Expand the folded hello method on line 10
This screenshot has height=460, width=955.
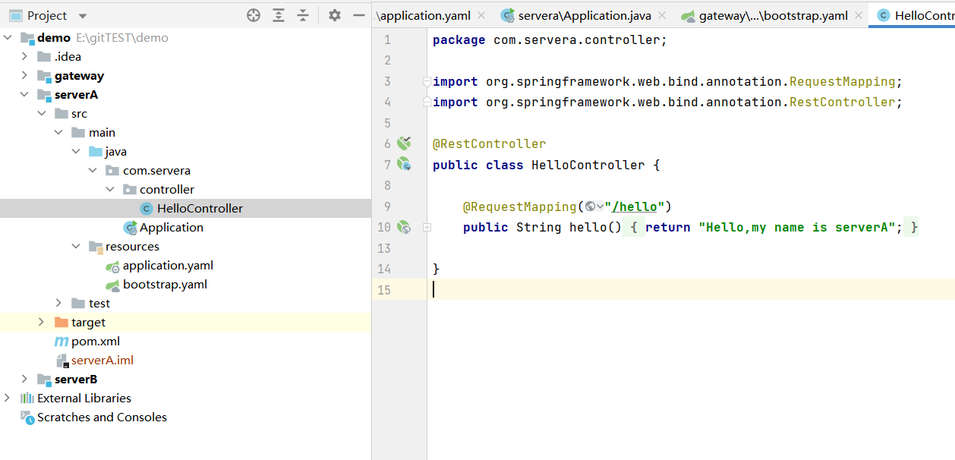[427, 227]
